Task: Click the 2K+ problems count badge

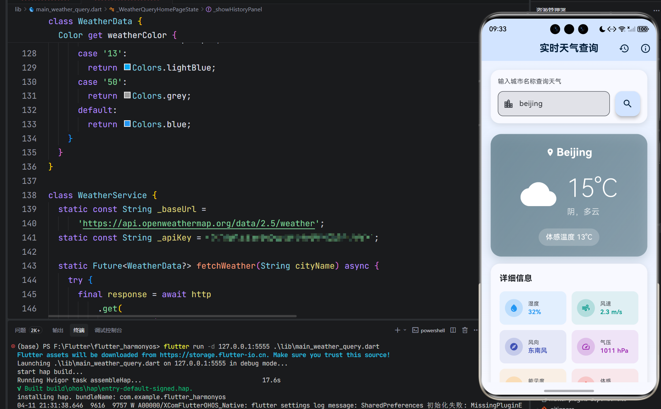Action: tap(35, 330)
